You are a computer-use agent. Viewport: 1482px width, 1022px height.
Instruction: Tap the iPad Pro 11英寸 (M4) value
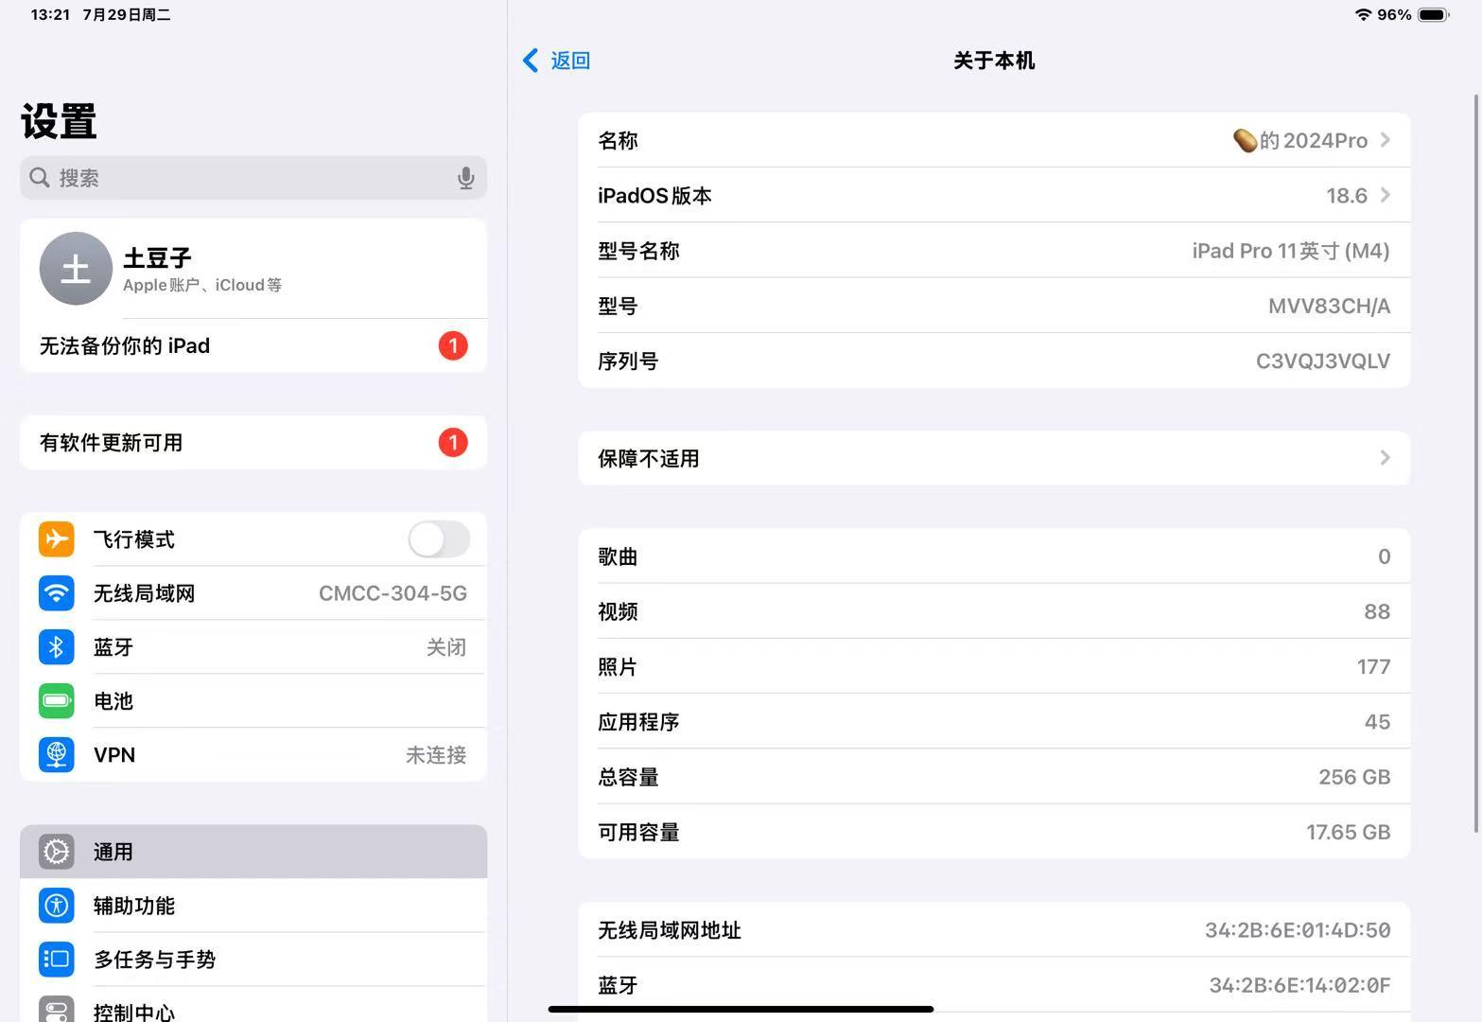(x=1291, y=251)
